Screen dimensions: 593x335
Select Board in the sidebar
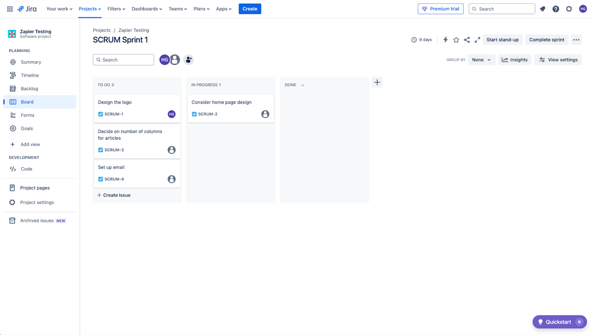(x=40, y=102)
